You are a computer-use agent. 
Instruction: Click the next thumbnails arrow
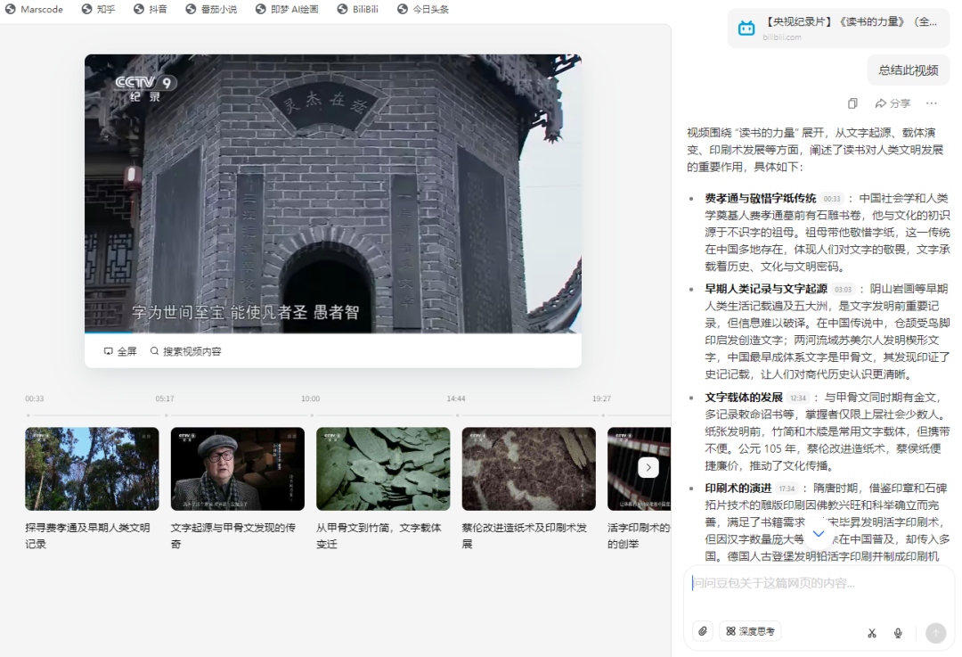pyautogui.click(x=648, y=467)
